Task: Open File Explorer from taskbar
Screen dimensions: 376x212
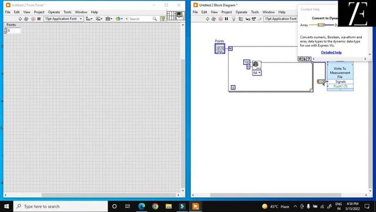Action: tap(169, 206)
